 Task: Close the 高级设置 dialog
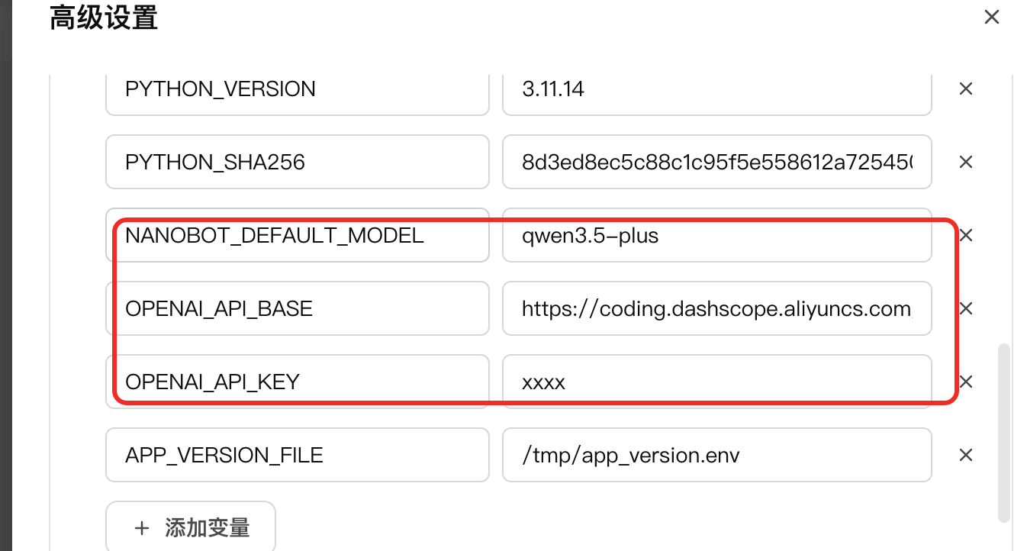[x=991, y=17]
